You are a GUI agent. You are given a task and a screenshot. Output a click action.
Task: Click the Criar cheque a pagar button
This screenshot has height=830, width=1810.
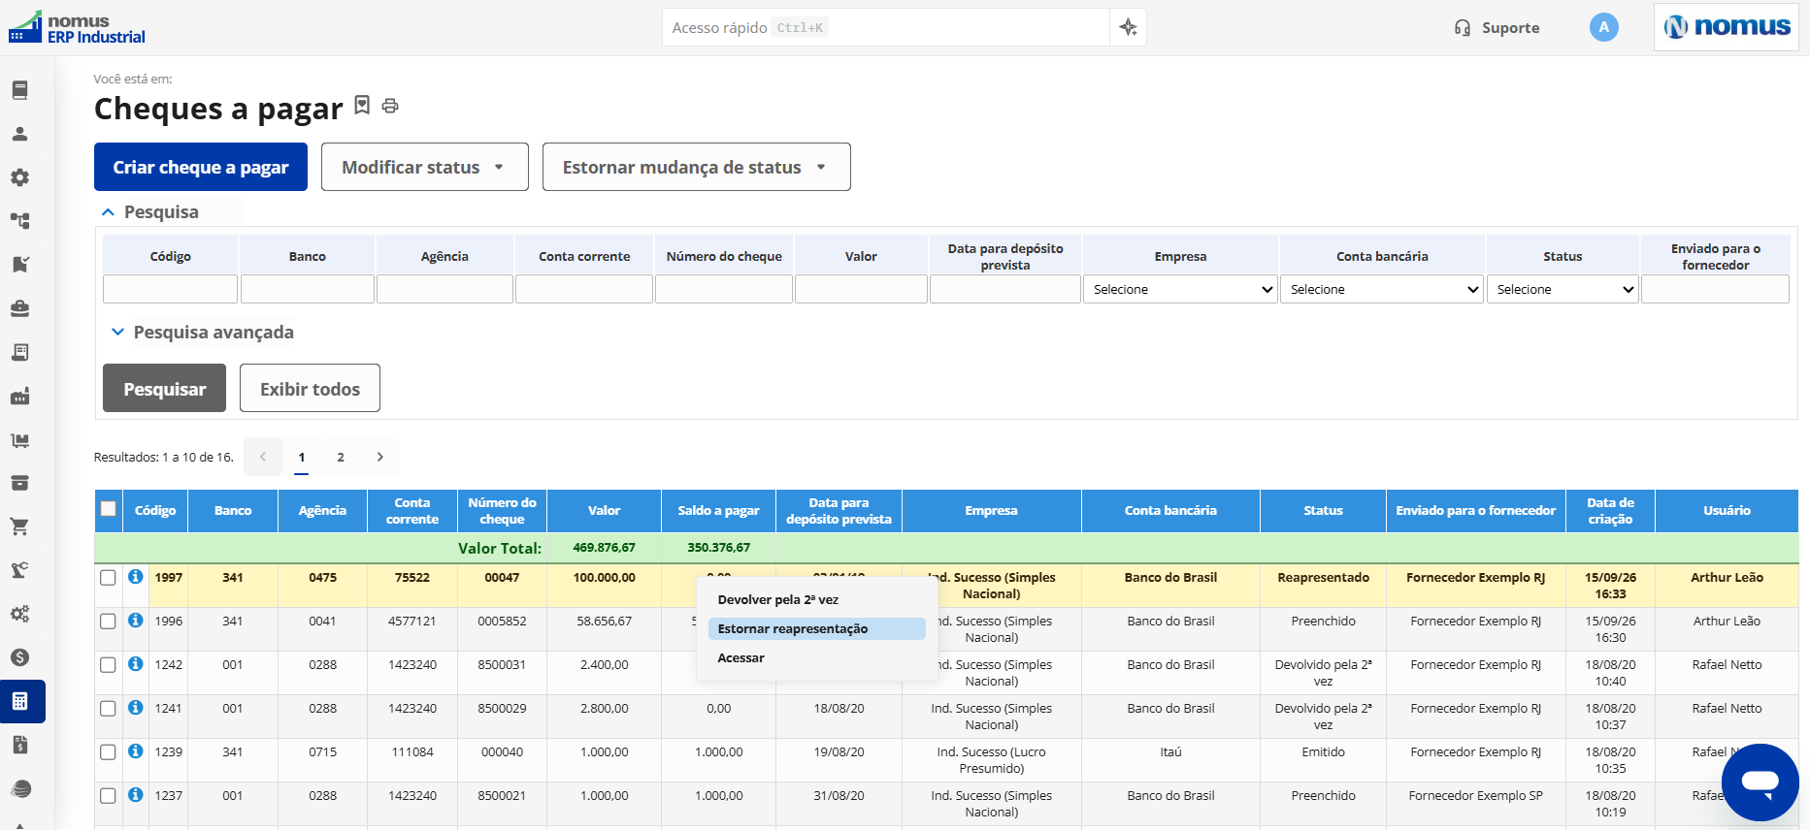point(201,167)
